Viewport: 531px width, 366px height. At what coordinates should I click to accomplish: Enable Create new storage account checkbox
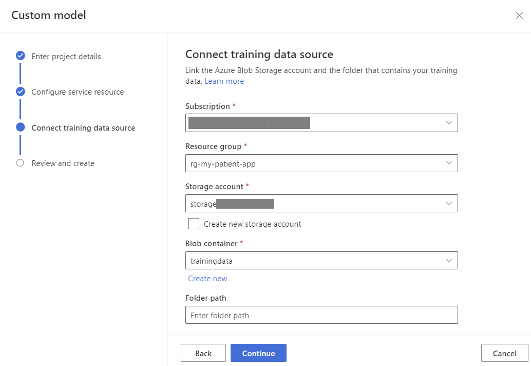(194, 224)
